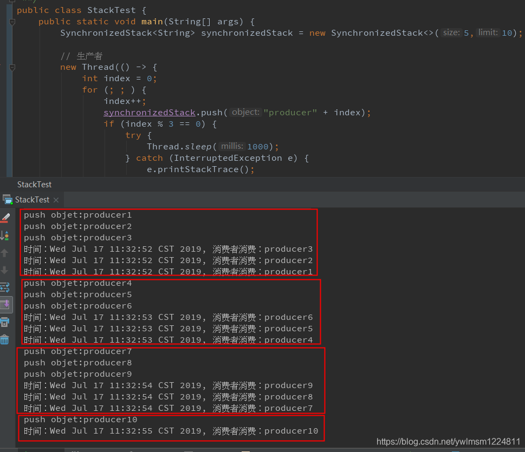Click the run configuration icon beside StackTest tab
This screenshot has width=525, height=452.
[8, 200]
